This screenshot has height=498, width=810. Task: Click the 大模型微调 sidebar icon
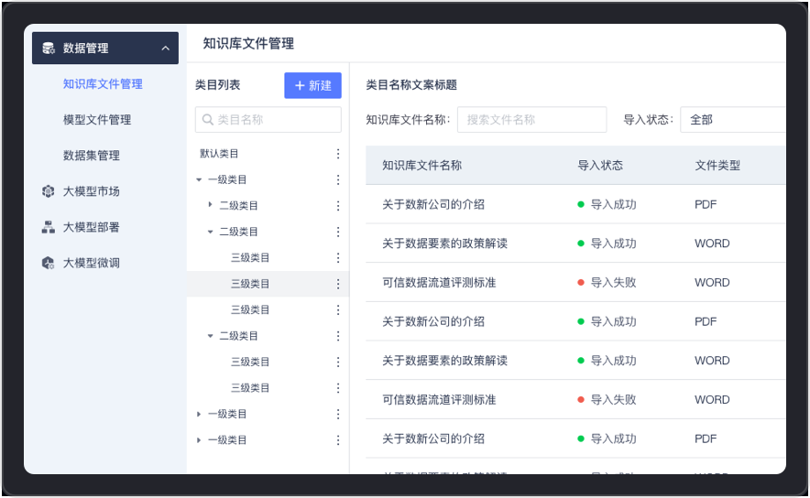[49, 263]
